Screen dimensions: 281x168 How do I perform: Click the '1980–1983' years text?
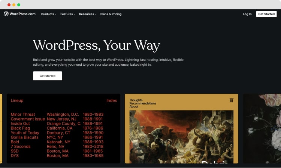tap(93, 114)
